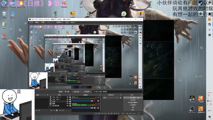Open the OBS Studio desktop shortcut
Viewport: 213px width, 120px height.
click(x=192, y=110)
